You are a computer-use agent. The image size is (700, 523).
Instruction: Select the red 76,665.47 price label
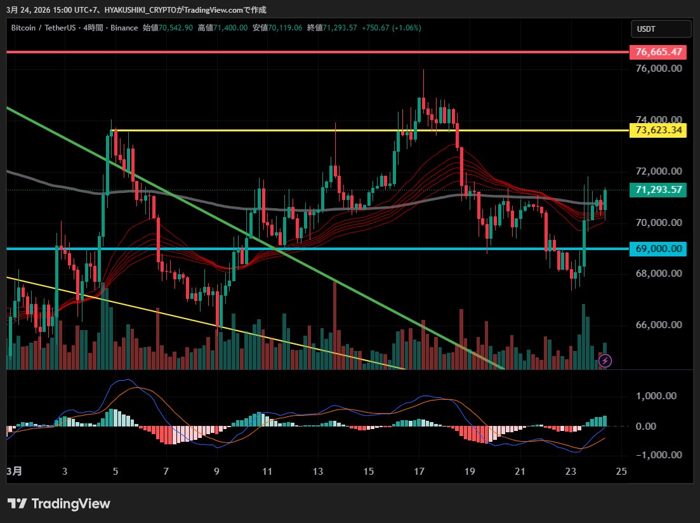(658, 52)
